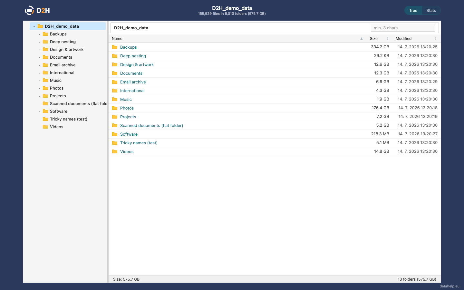
Task: Click the Backups folder icon in file list
Action: (x=115, y=47)
